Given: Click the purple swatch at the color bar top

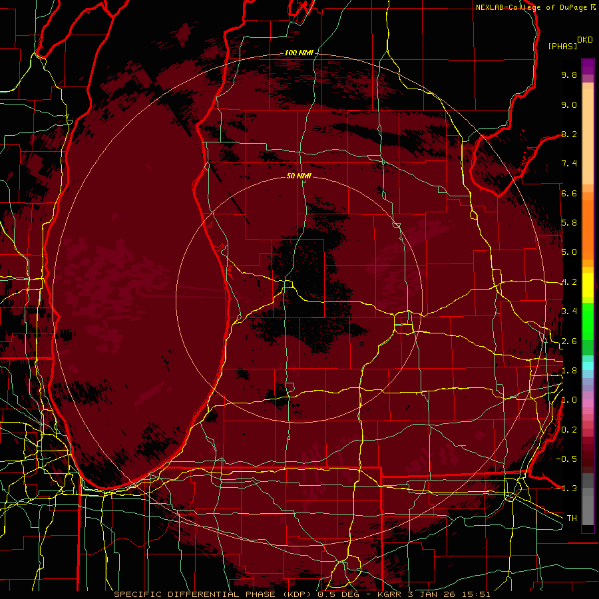Looking at the screenshot, I should 588,67.
